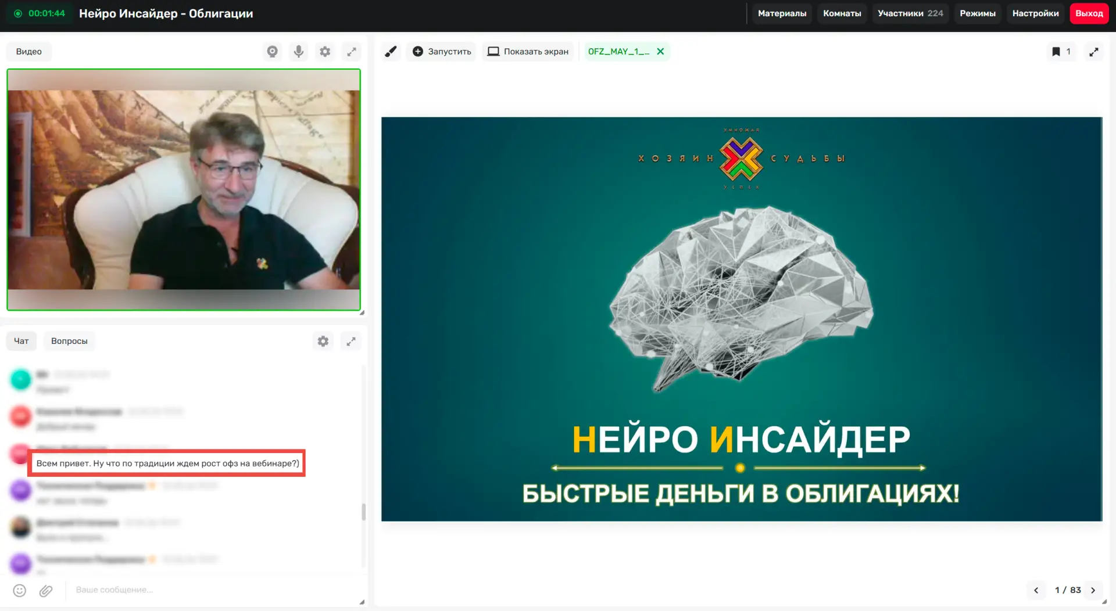Image resolution: width=1116 pixels, height=611 pixels.
Task: Focus the Ваше сообщение input field
Action: [212, 590]
